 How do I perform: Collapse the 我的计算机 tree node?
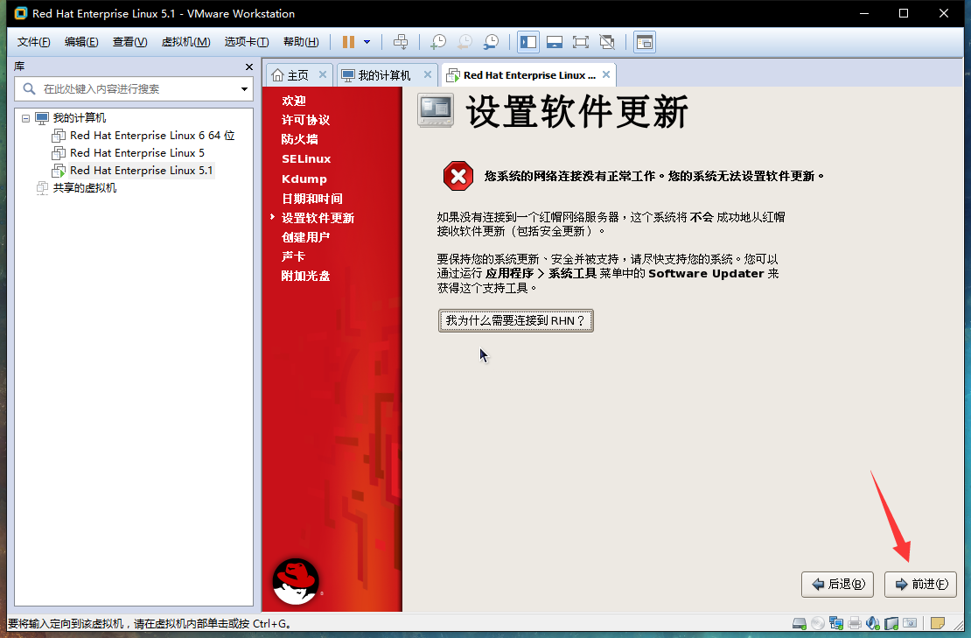25,117
